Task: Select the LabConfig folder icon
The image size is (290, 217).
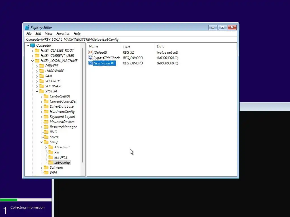Action: pos(51,162)
